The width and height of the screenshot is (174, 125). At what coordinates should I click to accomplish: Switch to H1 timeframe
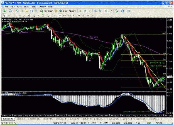(74, 15)
